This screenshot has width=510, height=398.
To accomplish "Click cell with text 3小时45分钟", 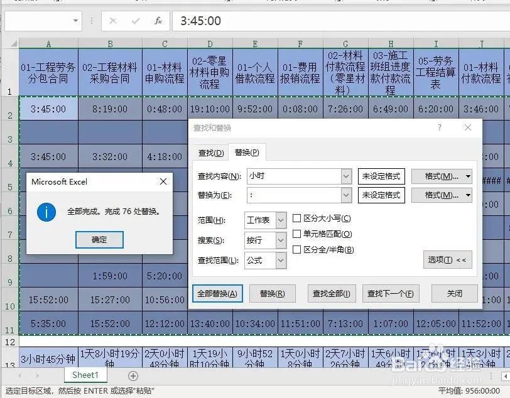I will pyautogui.click(x=48, y=358).
